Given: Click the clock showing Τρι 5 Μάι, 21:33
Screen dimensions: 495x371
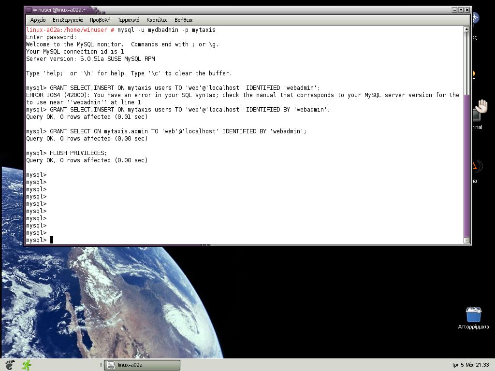Looking at the screenshot, I should [x=470, y=365].
